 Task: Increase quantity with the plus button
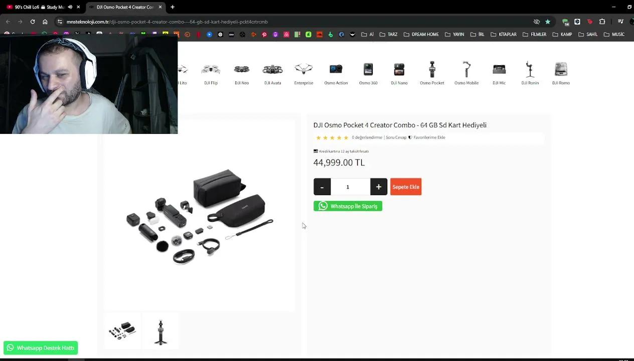[x=379, y=187]
